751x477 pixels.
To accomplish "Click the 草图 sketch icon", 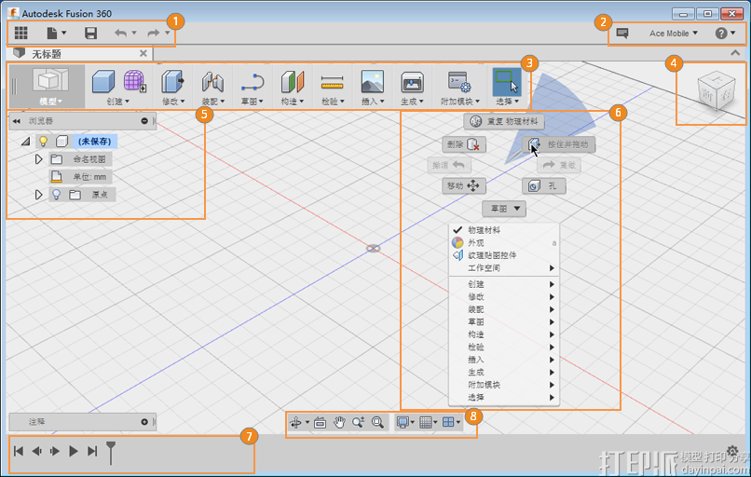I will pos(253,81).
